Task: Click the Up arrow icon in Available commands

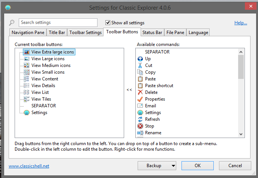Action: point(140,59)
